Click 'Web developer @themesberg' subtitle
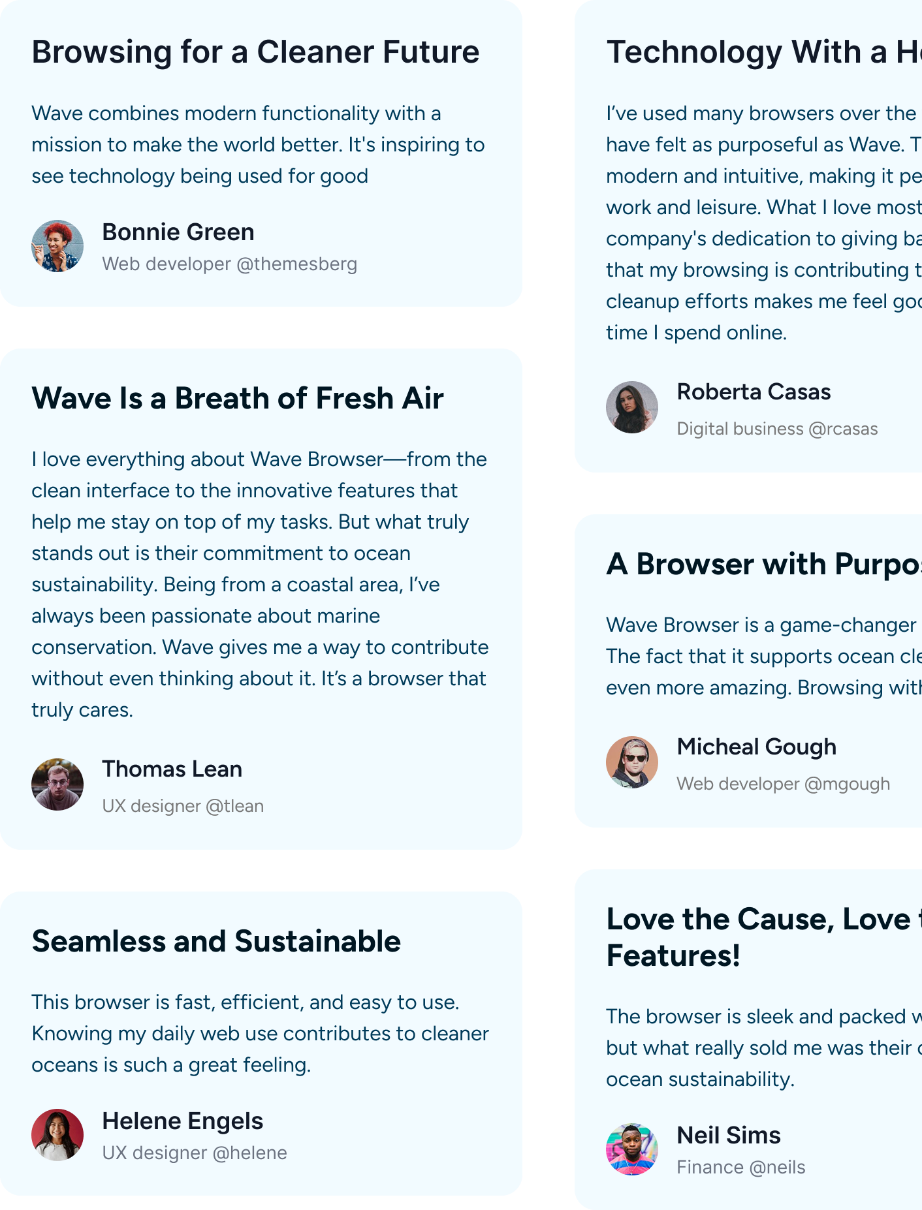This screenshot has height=1210, width=922. [230, 264]
